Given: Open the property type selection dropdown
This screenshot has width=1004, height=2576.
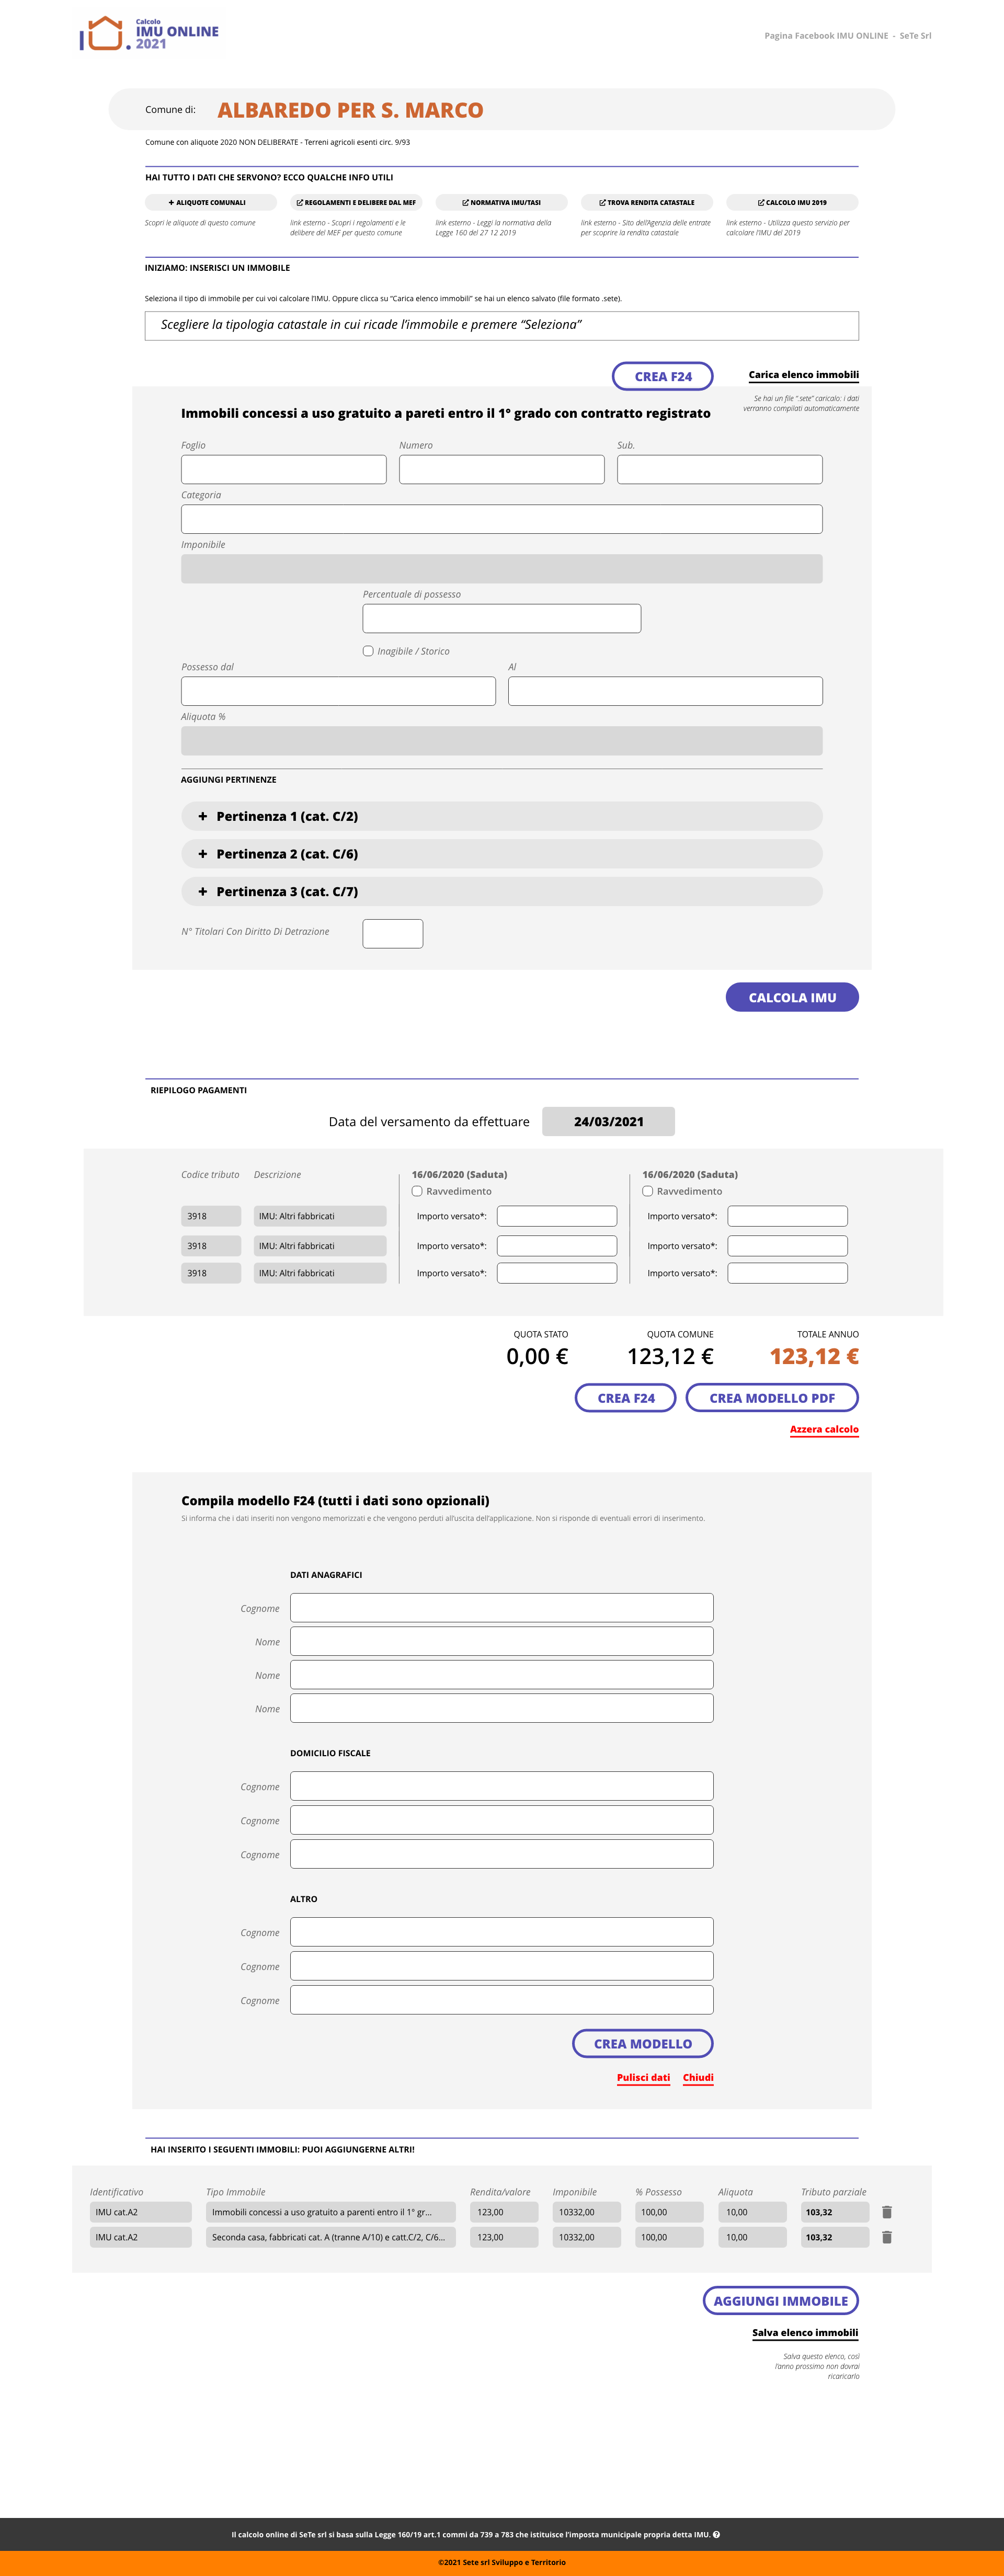Looking at the screenshot, I should [x=501, y=325].
